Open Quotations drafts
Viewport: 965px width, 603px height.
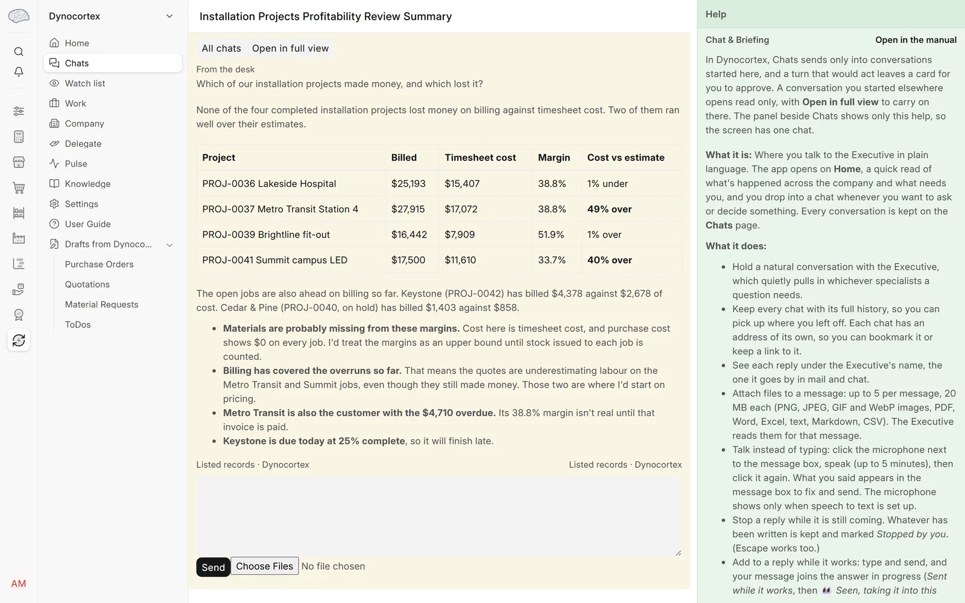(x=87, y=284)
